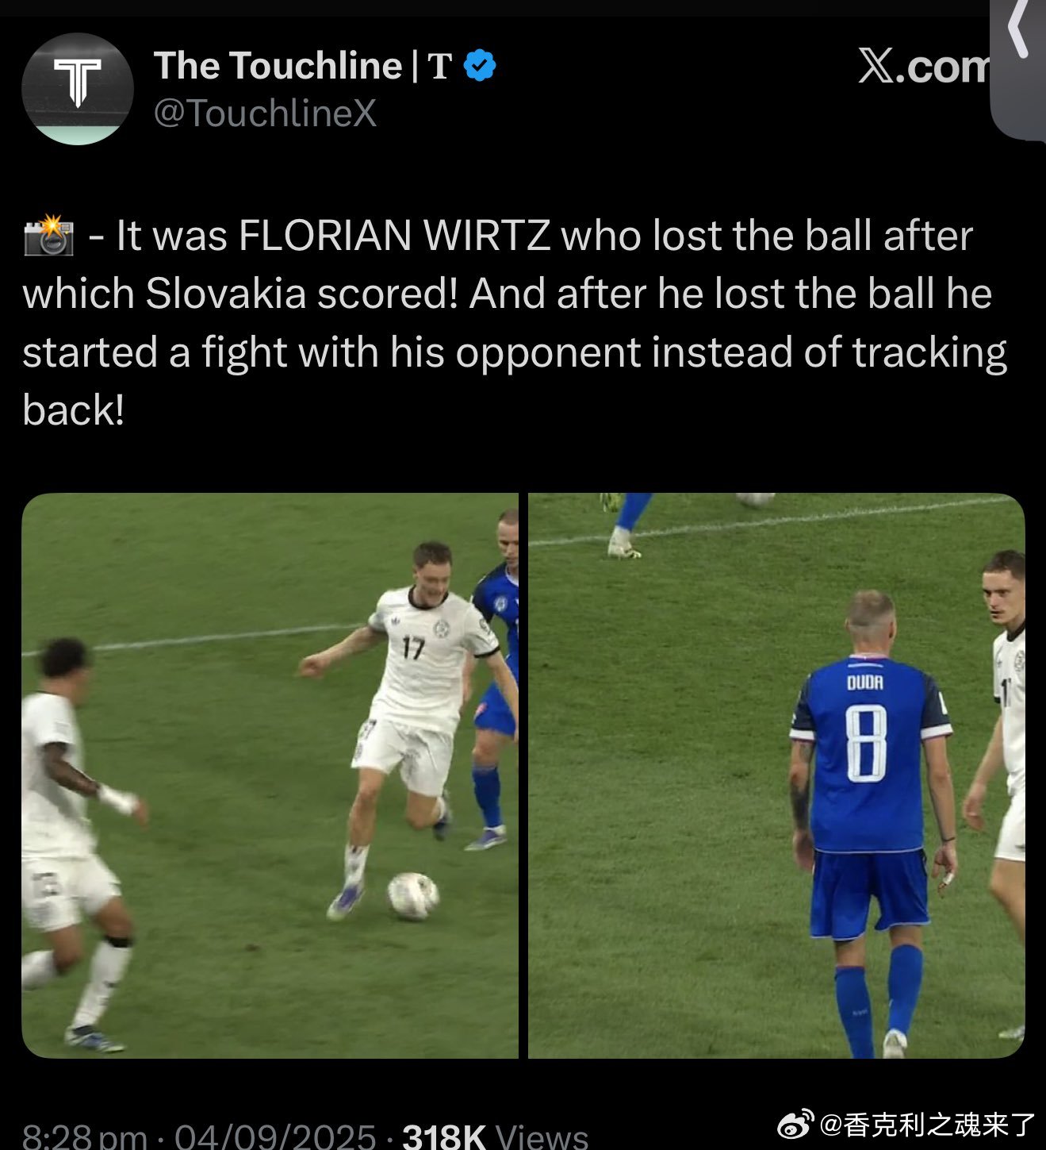This screenshot has height=1150, width=1046.
Task: Click the T letter after Touchline name
Action: coord(440,67)
